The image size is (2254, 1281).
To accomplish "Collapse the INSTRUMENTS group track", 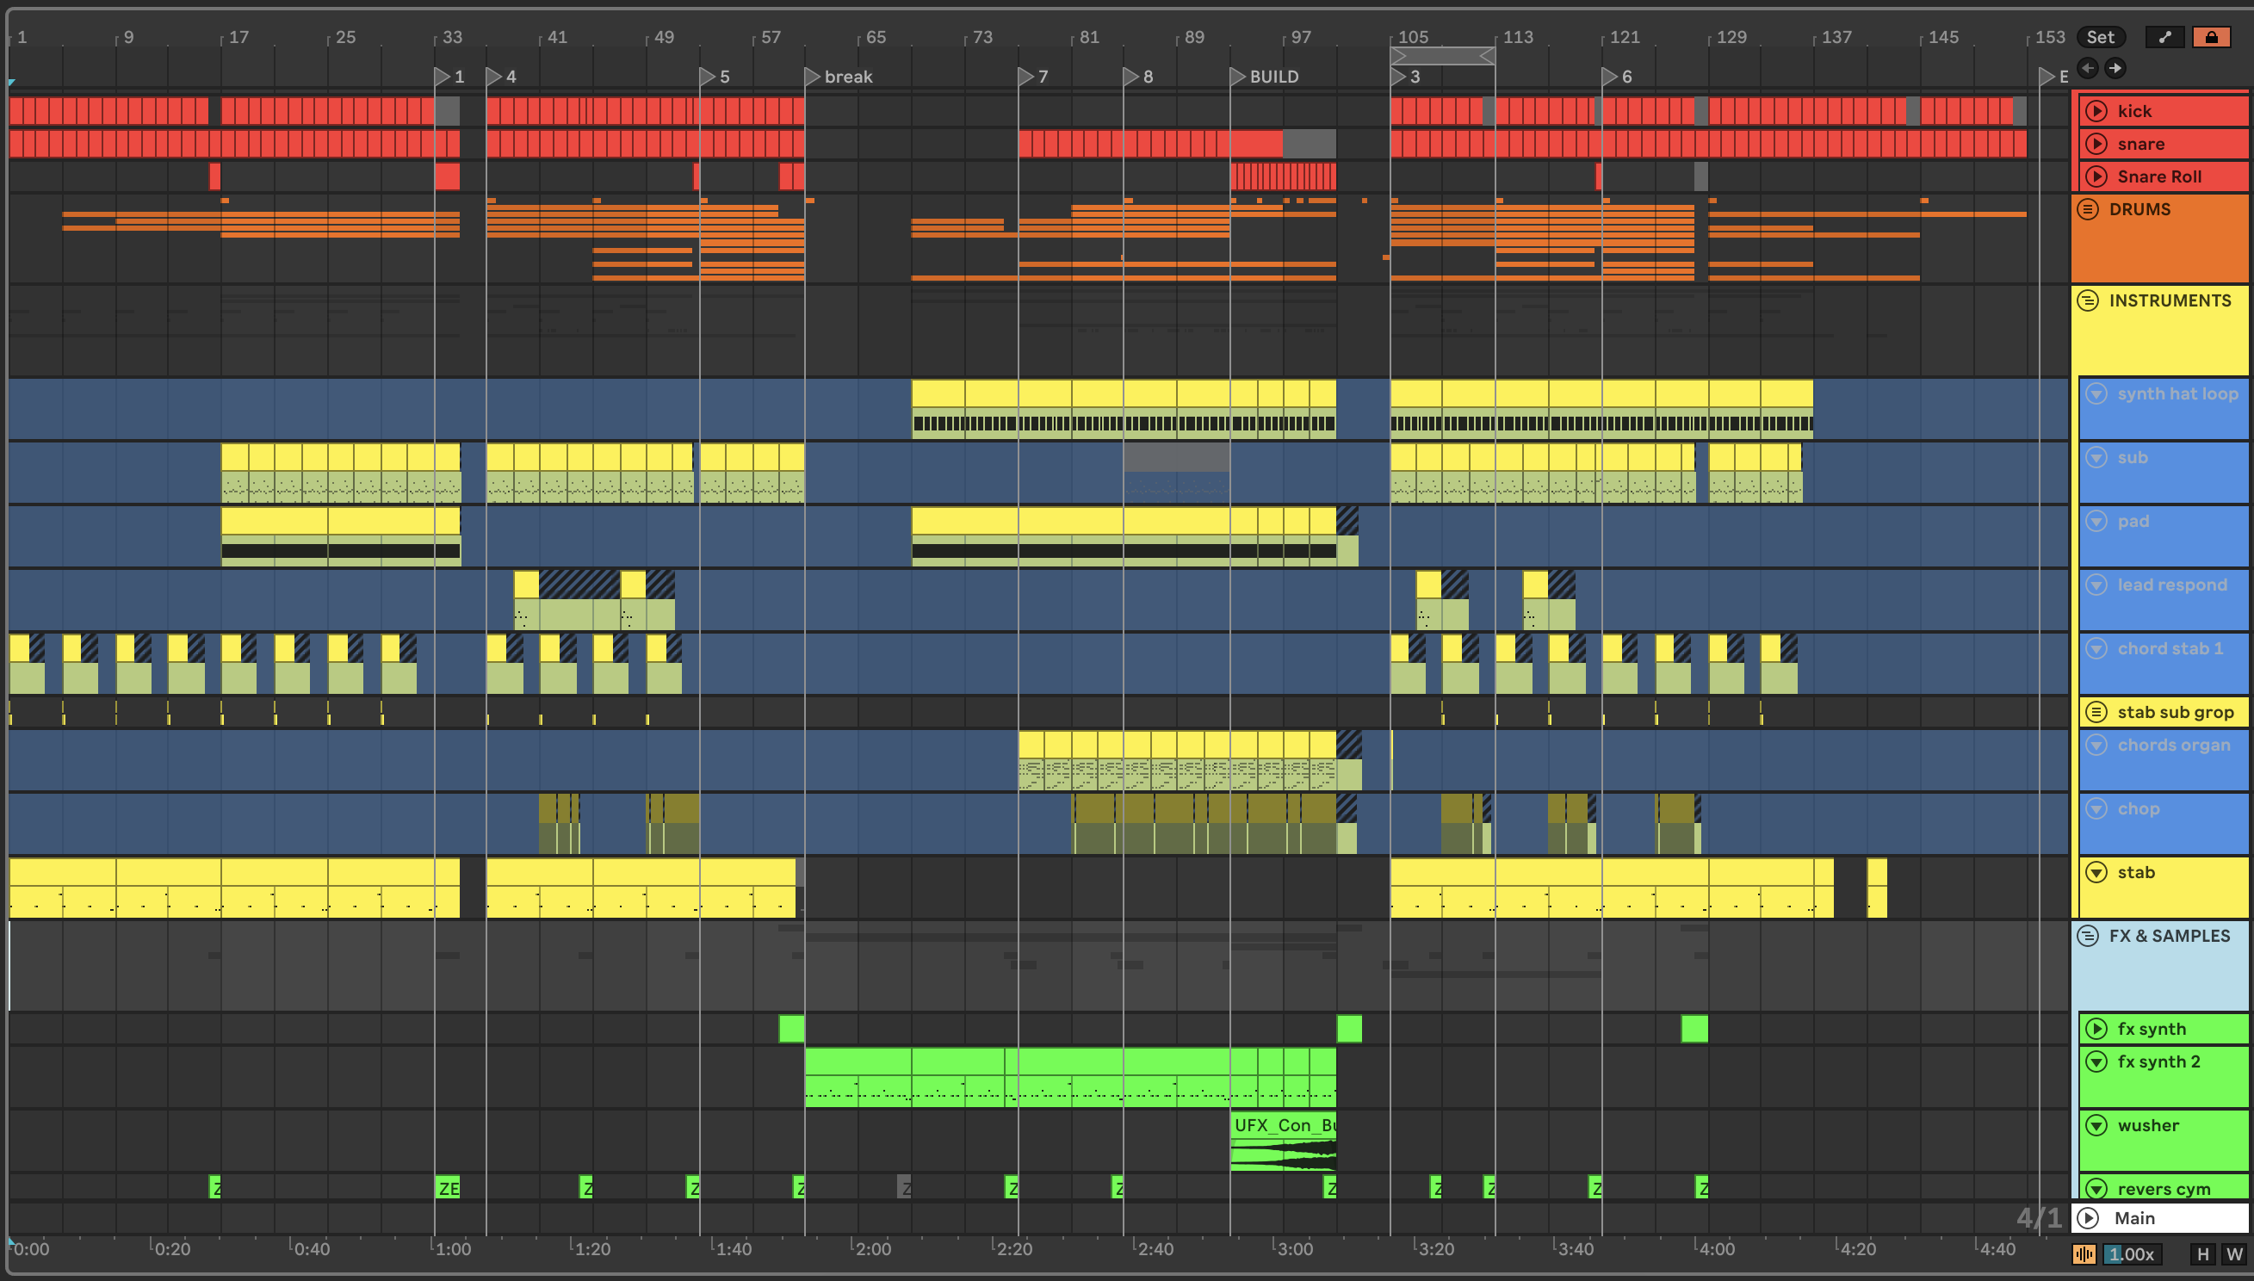I will [x=2088, y=301].
